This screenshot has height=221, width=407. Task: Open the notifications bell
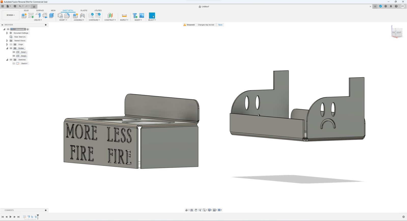[x=391, y=6]
